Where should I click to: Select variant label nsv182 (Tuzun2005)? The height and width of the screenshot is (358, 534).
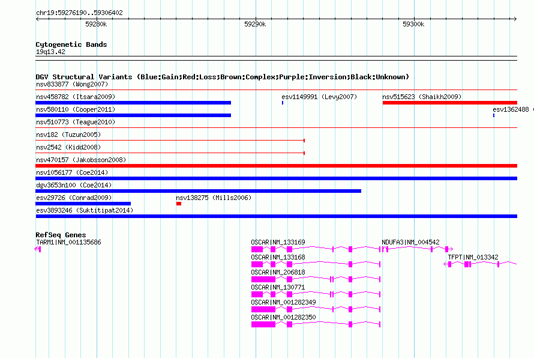pyautogui.click(x=68, y=135)
